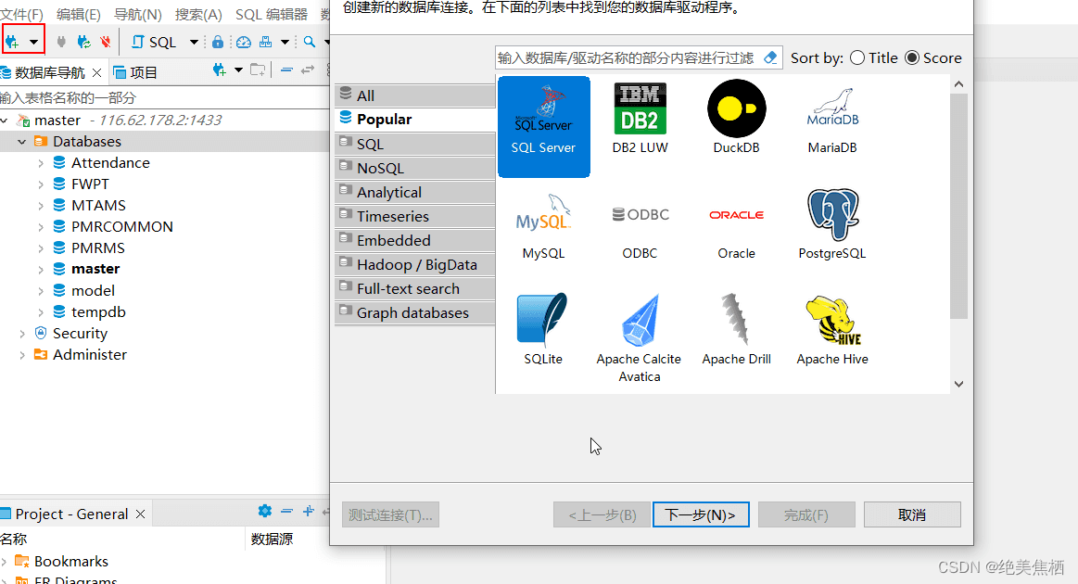The height and width of the screenshot is (584, 1078).
Task: Select the Timeseries category
Action: (x=414, y=216)
